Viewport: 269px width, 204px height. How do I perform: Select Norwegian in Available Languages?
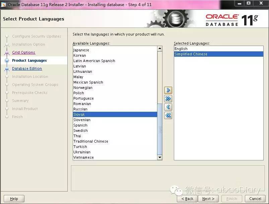(115, 88)
